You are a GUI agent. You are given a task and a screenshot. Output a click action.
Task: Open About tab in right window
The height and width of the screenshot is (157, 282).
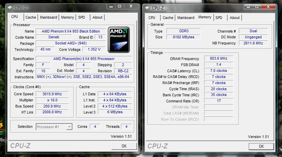pos(234,18)
